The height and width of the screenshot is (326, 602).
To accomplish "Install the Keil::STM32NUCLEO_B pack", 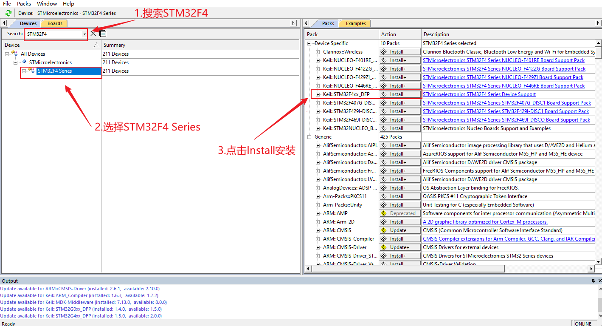I will coord(399,128).
